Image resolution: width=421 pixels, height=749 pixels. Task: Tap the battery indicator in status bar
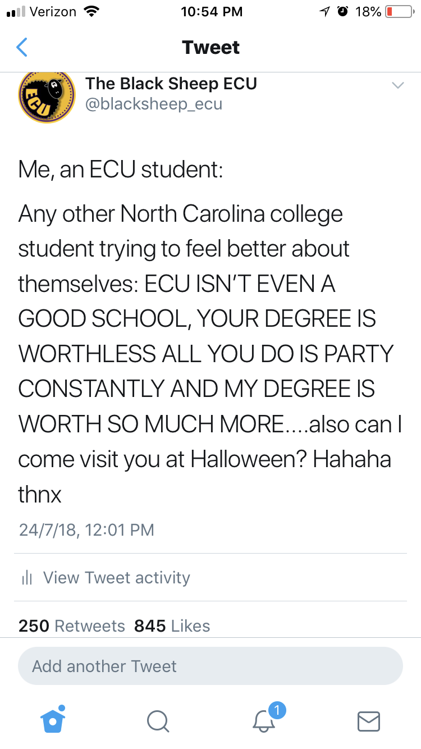tap(399, 12)
